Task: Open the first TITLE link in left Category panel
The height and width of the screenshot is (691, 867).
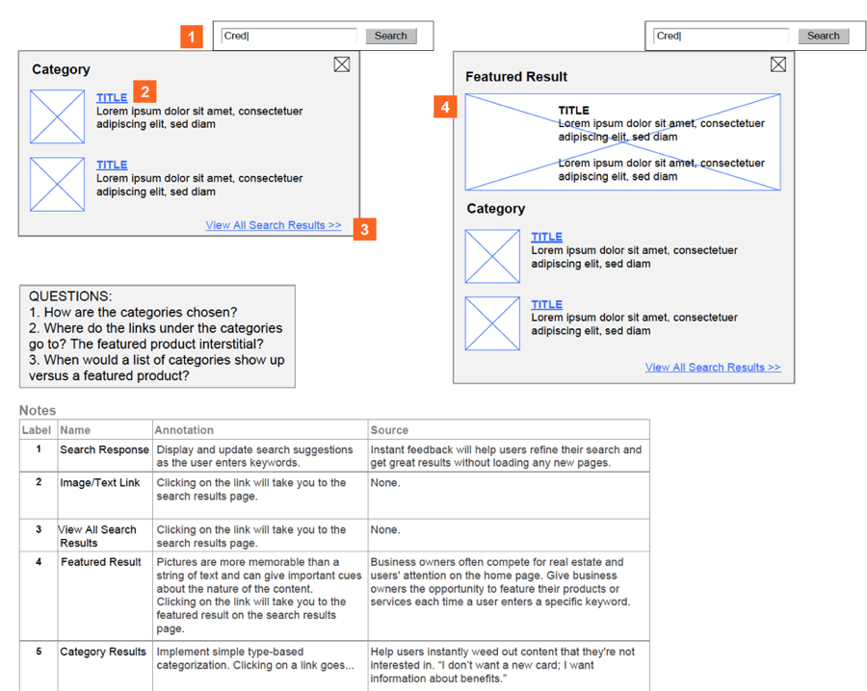Action: tap(112, 98)
